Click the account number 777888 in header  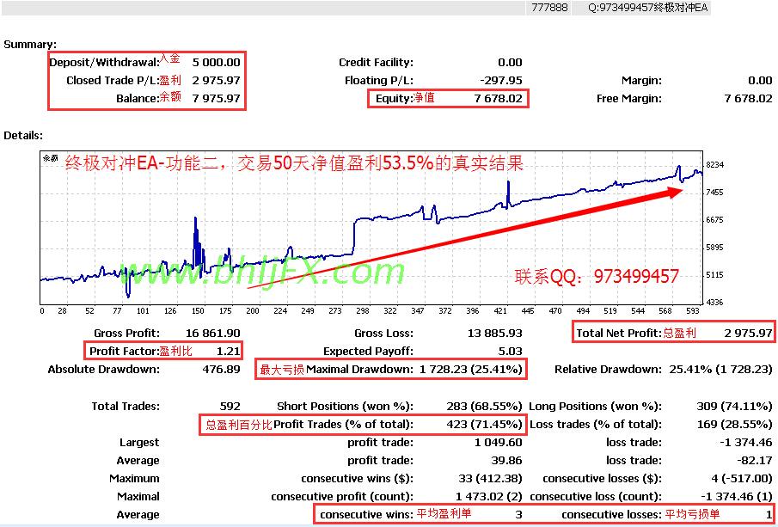[x=550, y=8]
